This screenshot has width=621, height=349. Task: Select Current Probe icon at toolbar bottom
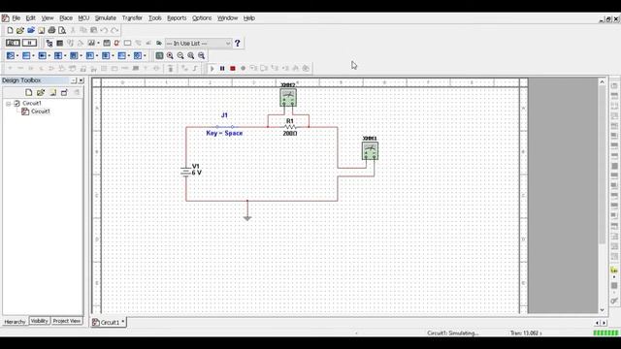pos(614,301)
